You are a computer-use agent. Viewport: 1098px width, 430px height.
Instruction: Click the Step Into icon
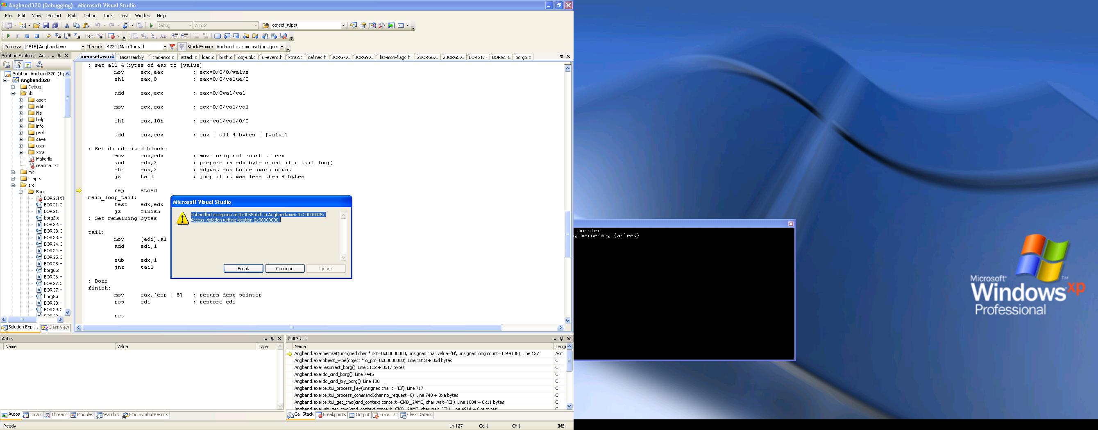click(x=57, y=36)
